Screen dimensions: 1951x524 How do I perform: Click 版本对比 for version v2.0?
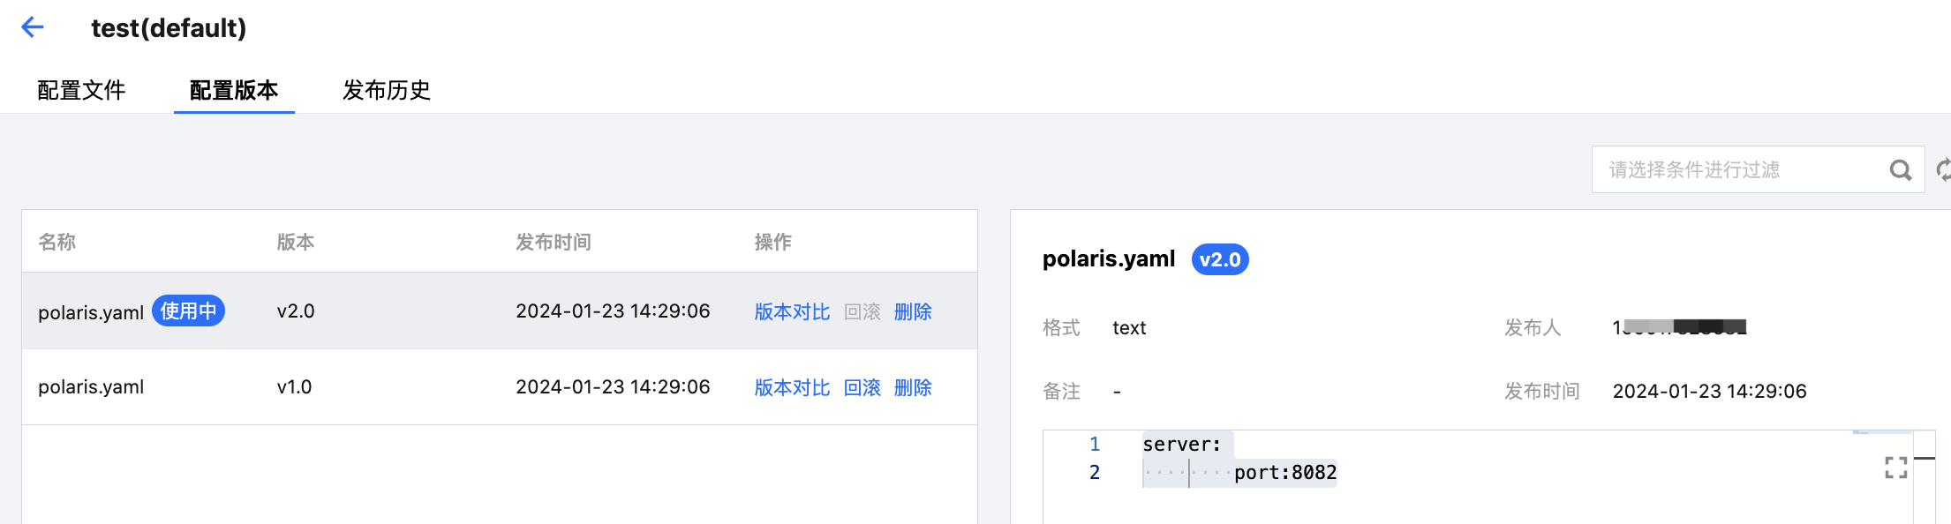pos(792,311)
